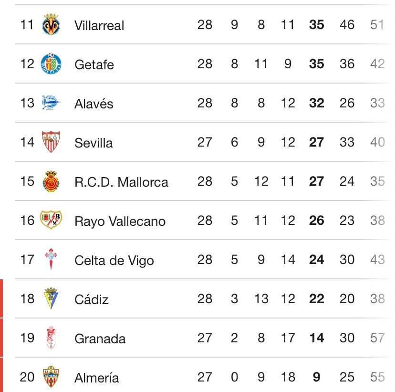Open the R.C.D. Mallorca badge
The image size is (395, 392).
[51, 181]
